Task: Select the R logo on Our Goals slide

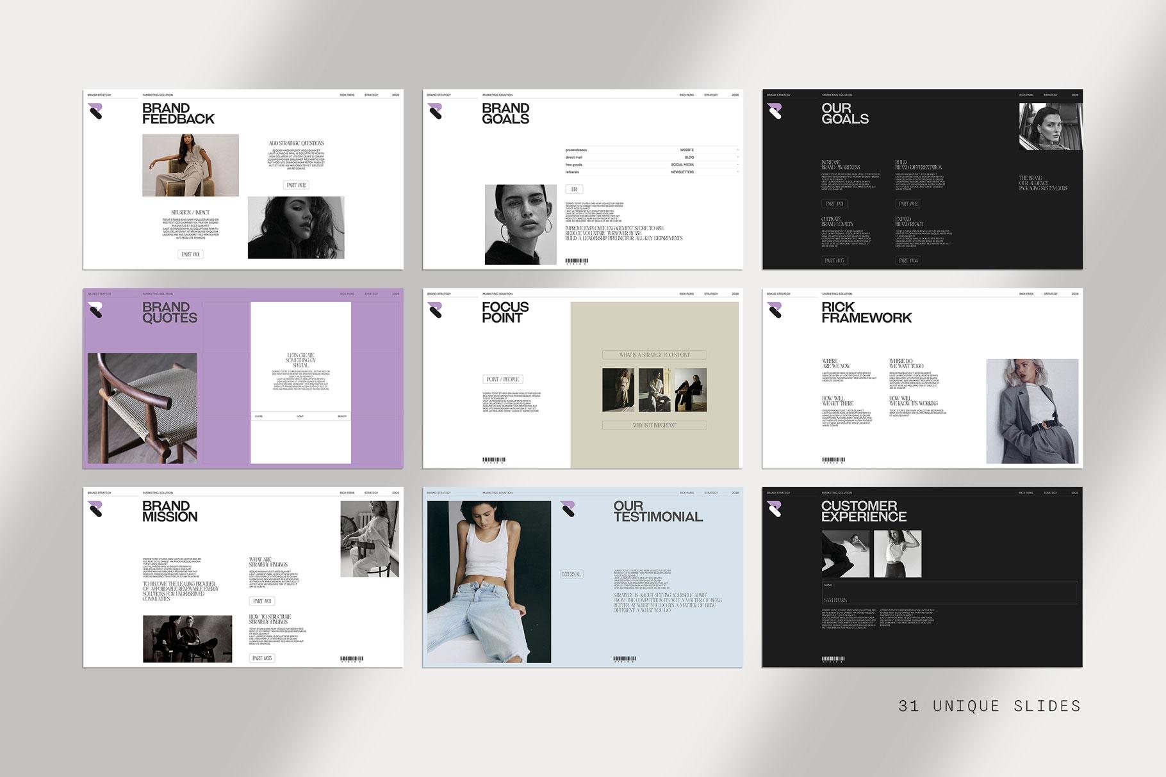Action: [x=774, y=111]
